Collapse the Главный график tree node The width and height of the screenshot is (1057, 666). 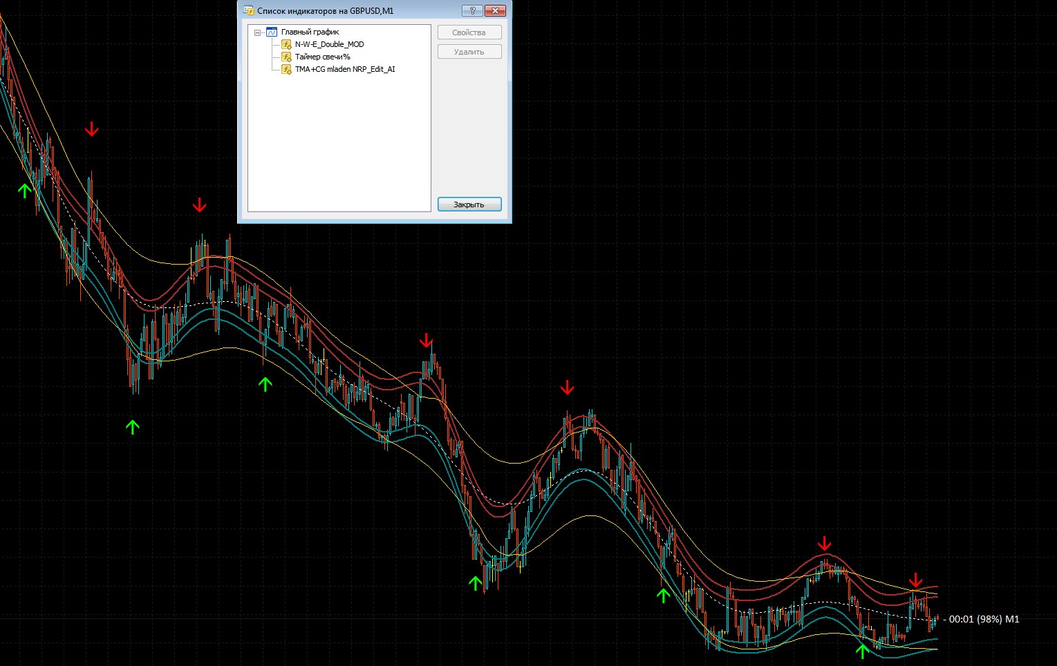[257, 32]
